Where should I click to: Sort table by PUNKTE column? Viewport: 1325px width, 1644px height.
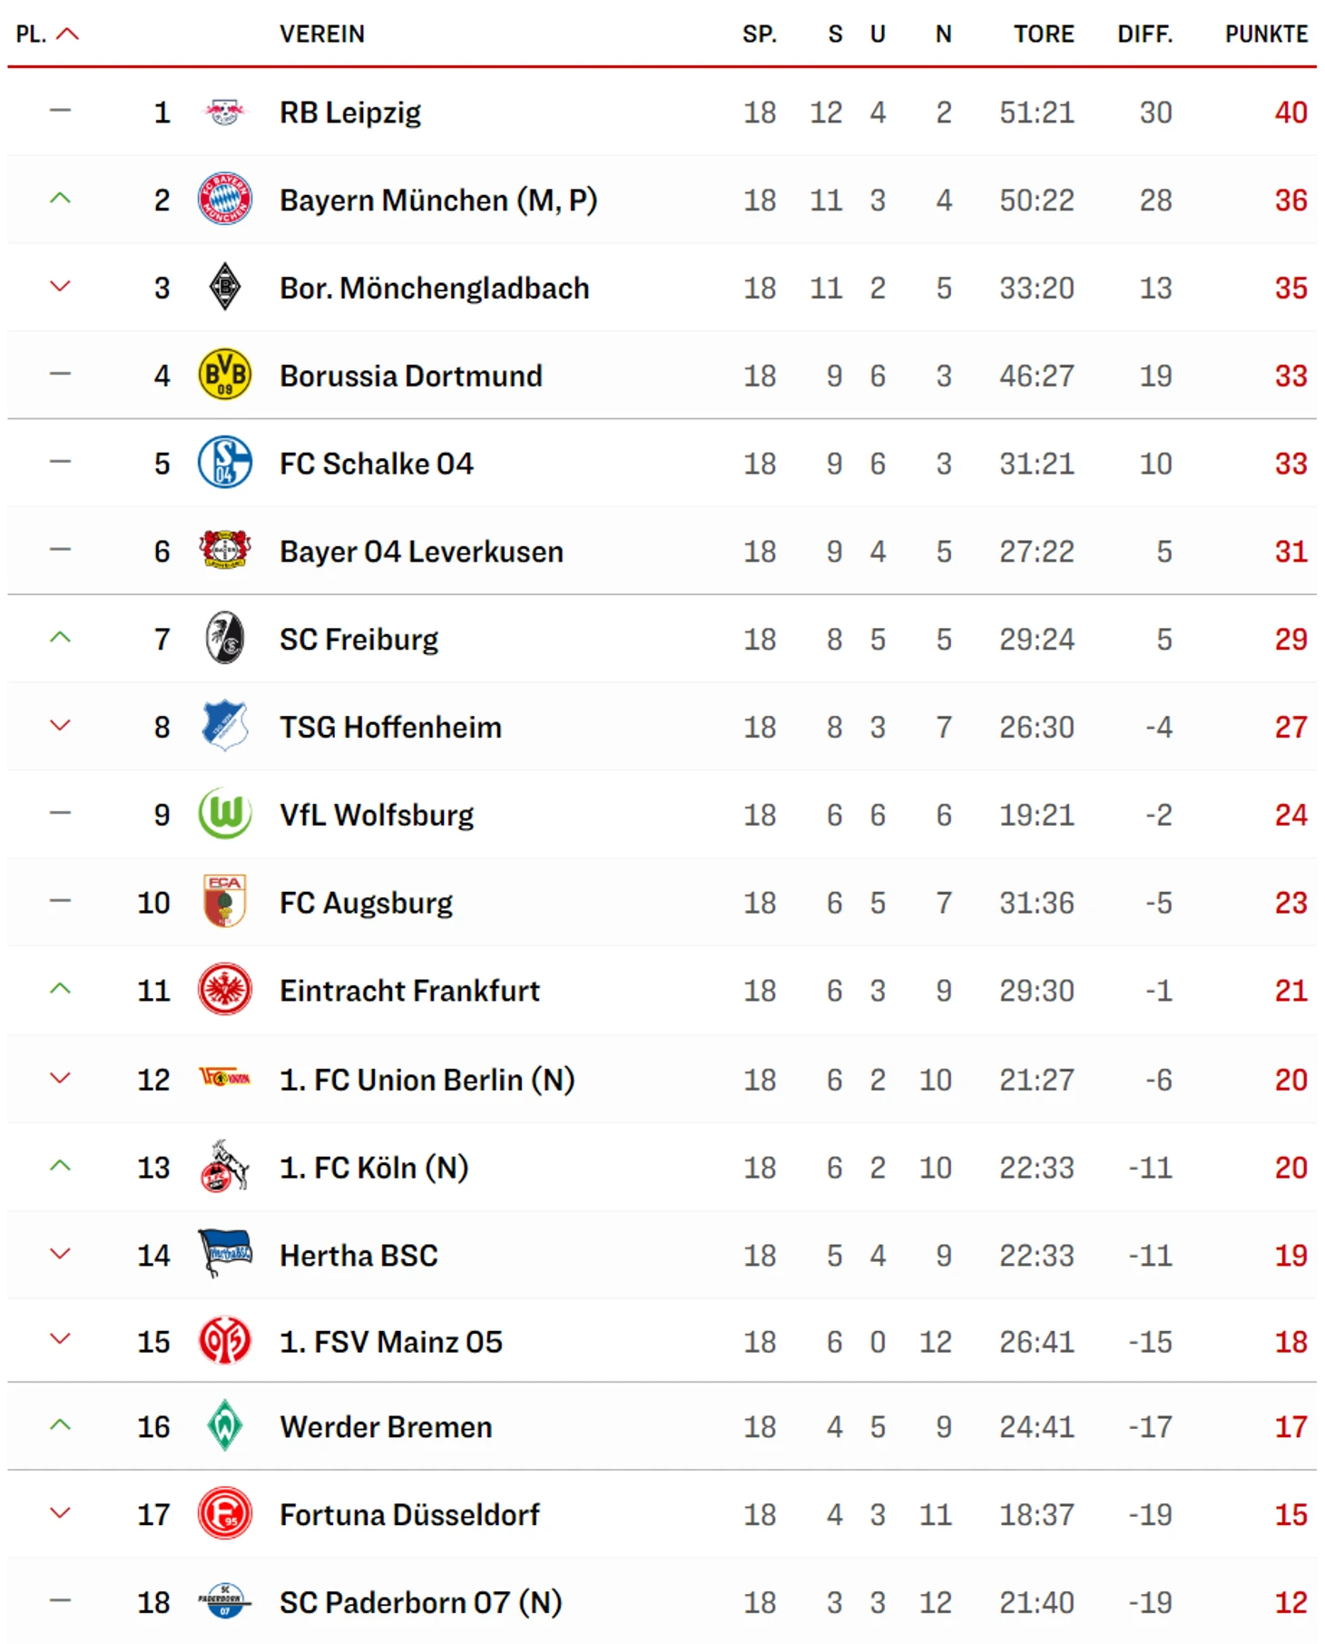coord(1266,34)
